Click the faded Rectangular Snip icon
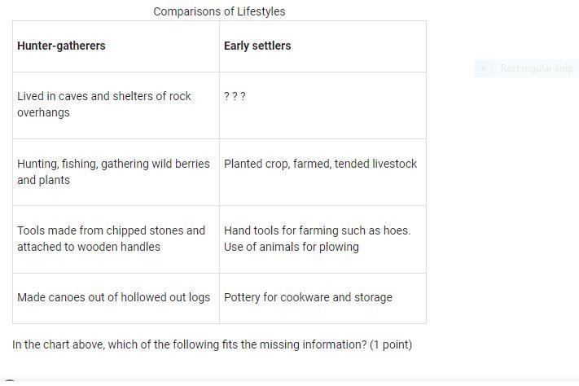Screen dimensions: 579x386 pos(484,68)
